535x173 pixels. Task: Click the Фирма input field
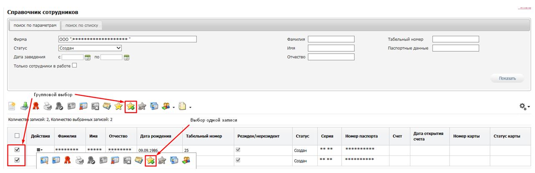(x=128, y=39)
